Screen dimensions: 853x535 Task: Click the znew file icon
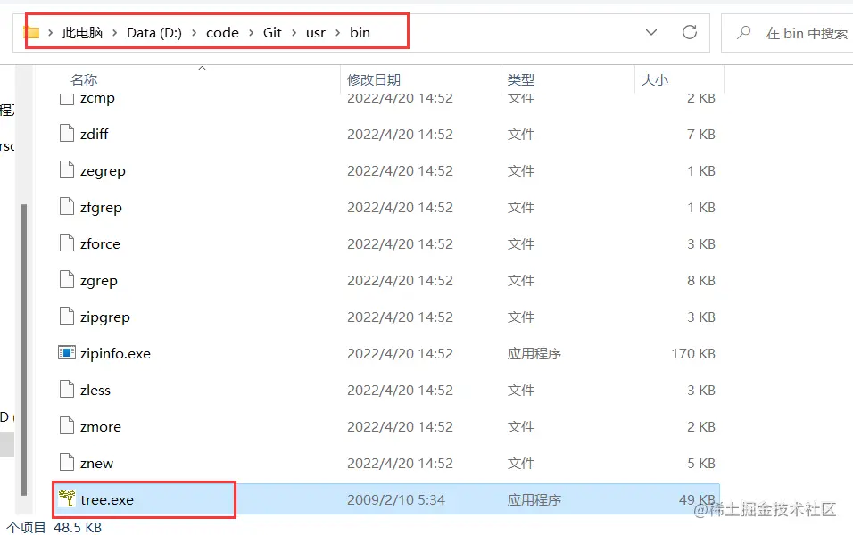[66, 463]
